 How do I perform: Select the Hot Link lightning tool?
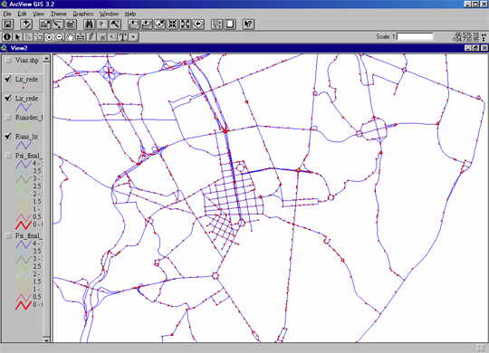coord(91,37)
